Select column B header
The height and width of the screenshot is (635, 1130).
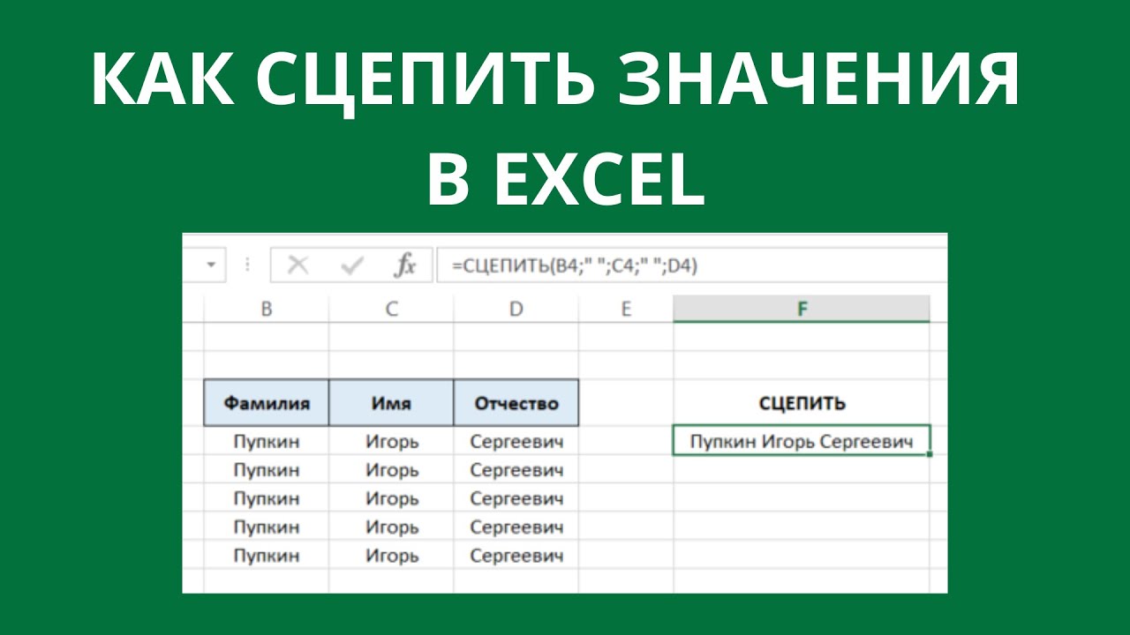267,309
